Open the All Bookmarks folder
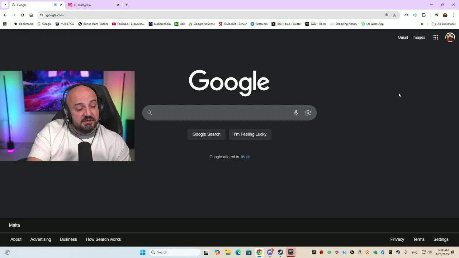Screen dimensions: 459x258 (x=444, y=24)
